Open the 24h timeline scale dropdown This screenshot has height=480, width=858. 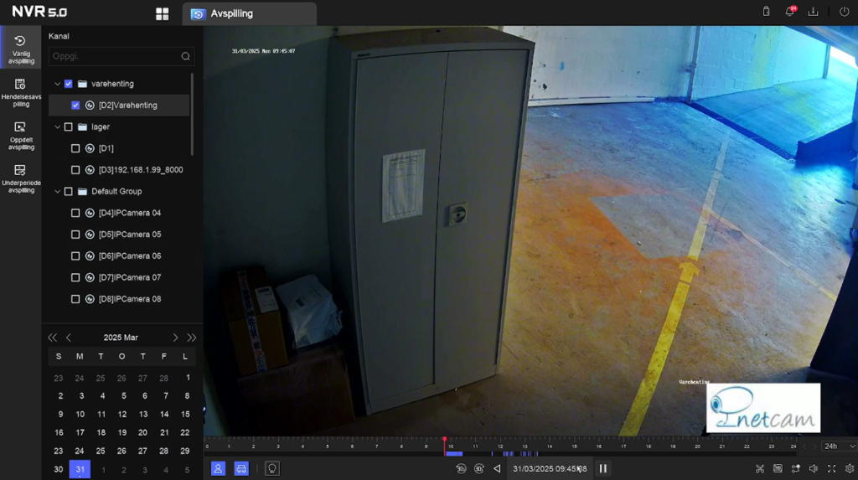[x=839, y=446]
